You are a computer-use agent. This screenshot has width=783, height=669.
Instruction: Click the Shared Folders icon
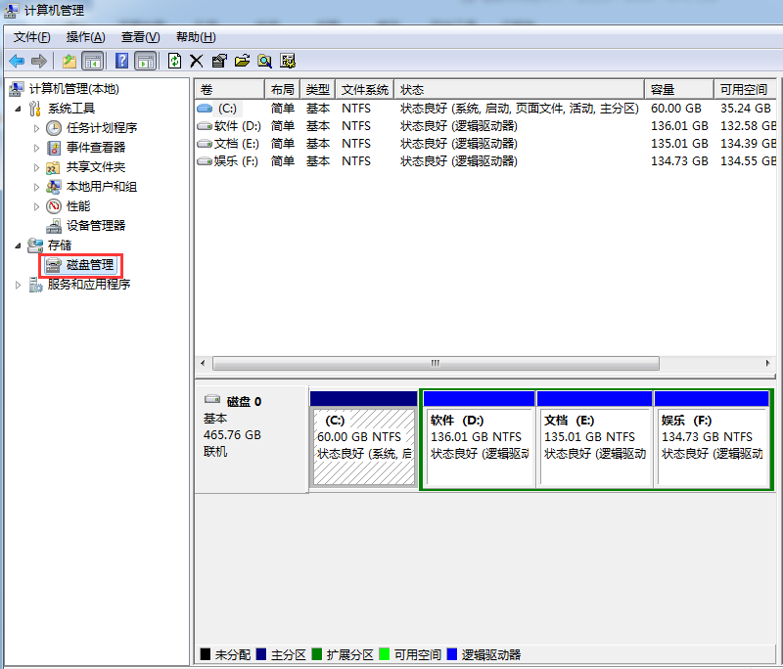(x=53, y=167)
